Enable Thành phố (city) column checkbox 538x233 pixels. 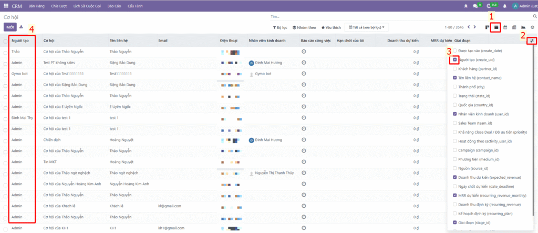click(x=455, y=87)
